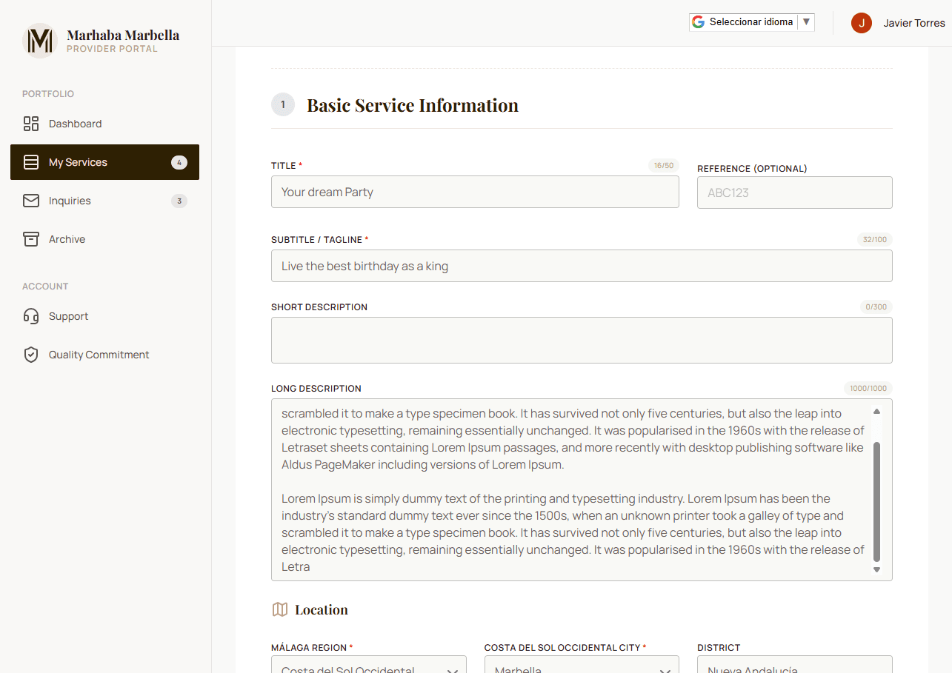
Task: Click the Location section heading
Action: point(322,609)
